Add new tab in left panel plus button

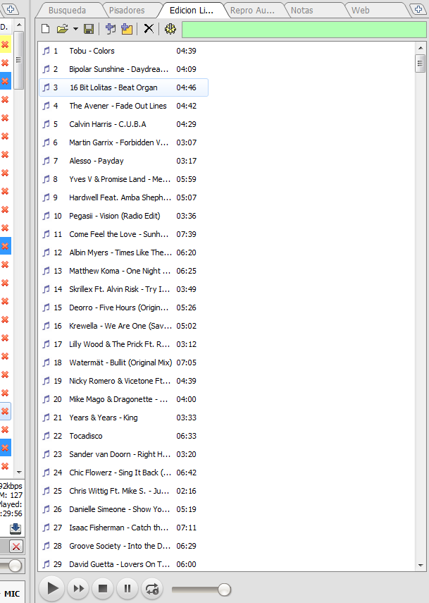click(11, 9)
